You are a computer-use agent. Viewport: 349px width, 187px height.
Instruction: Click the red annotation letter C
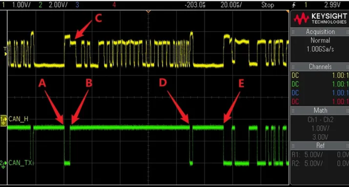(x=98, y=18)
